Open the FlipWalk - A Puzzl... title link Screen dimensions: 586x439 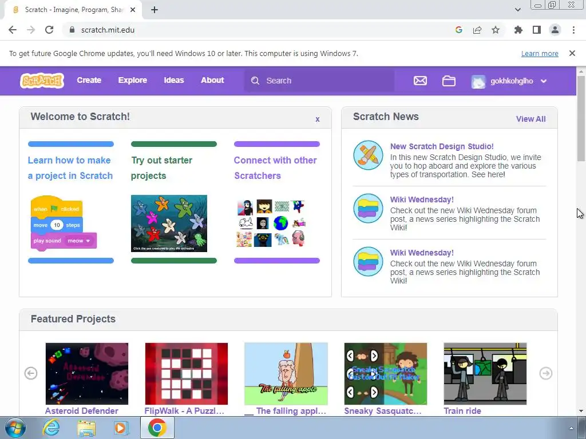(x=184, y=411)
